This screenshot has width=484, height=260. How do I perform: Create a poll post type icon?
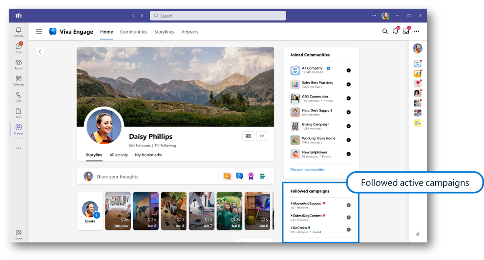[x=263, y=176]
